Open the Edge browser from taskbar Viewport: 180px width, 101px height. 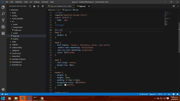coord(22,98)
